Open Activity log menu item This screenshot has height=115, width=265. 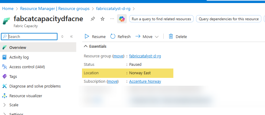tap(38, 57)
